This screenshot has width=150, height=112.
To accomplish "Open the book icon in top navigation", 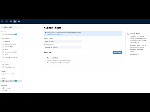I will click(19, 21).
